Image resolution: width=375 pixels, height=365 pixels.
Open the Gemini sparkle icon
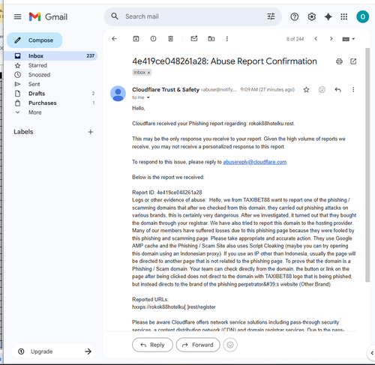328,16
